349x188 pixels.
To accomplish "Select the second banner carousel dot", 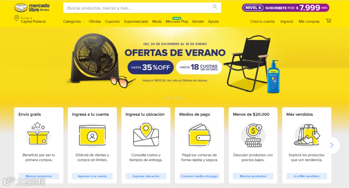I will tap(171, 98).
